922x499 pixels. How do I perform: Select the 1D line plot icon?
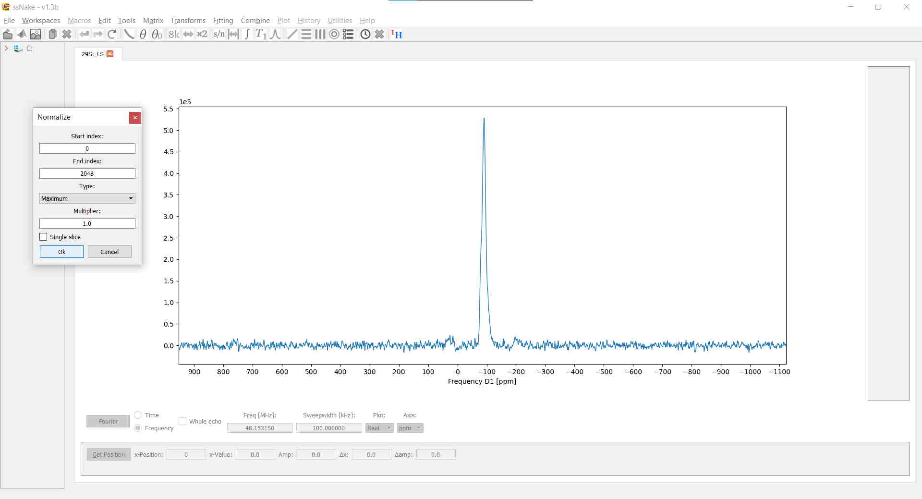click(292, 34)
